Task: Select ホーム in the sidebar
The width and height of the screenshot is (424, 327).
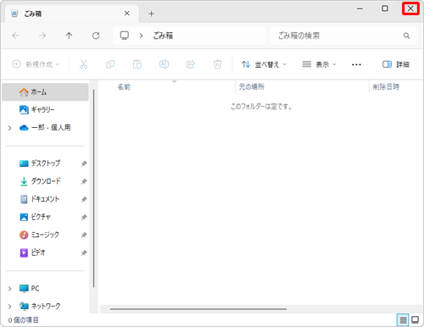Action: pyautogui.click(x=45, y=92)
